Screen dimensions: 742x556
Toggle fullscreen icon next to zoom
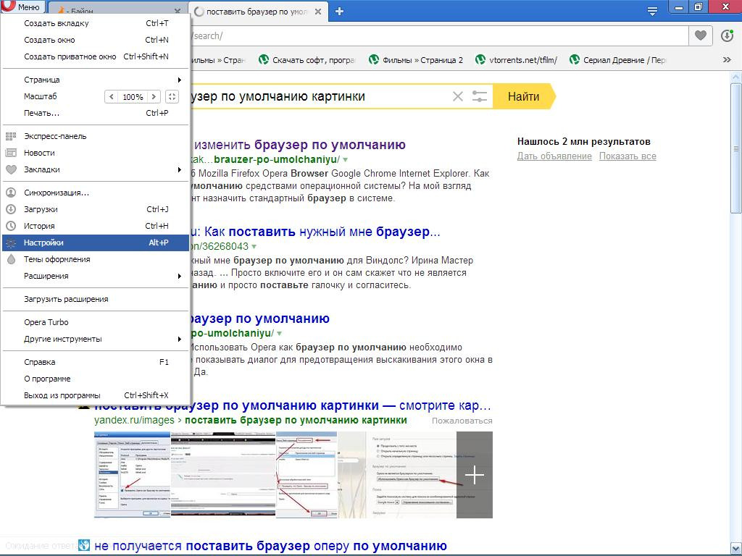(x=172, y=96)
